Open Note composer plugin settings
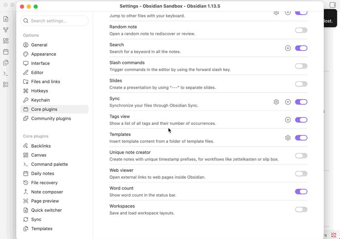 (54, 192)
